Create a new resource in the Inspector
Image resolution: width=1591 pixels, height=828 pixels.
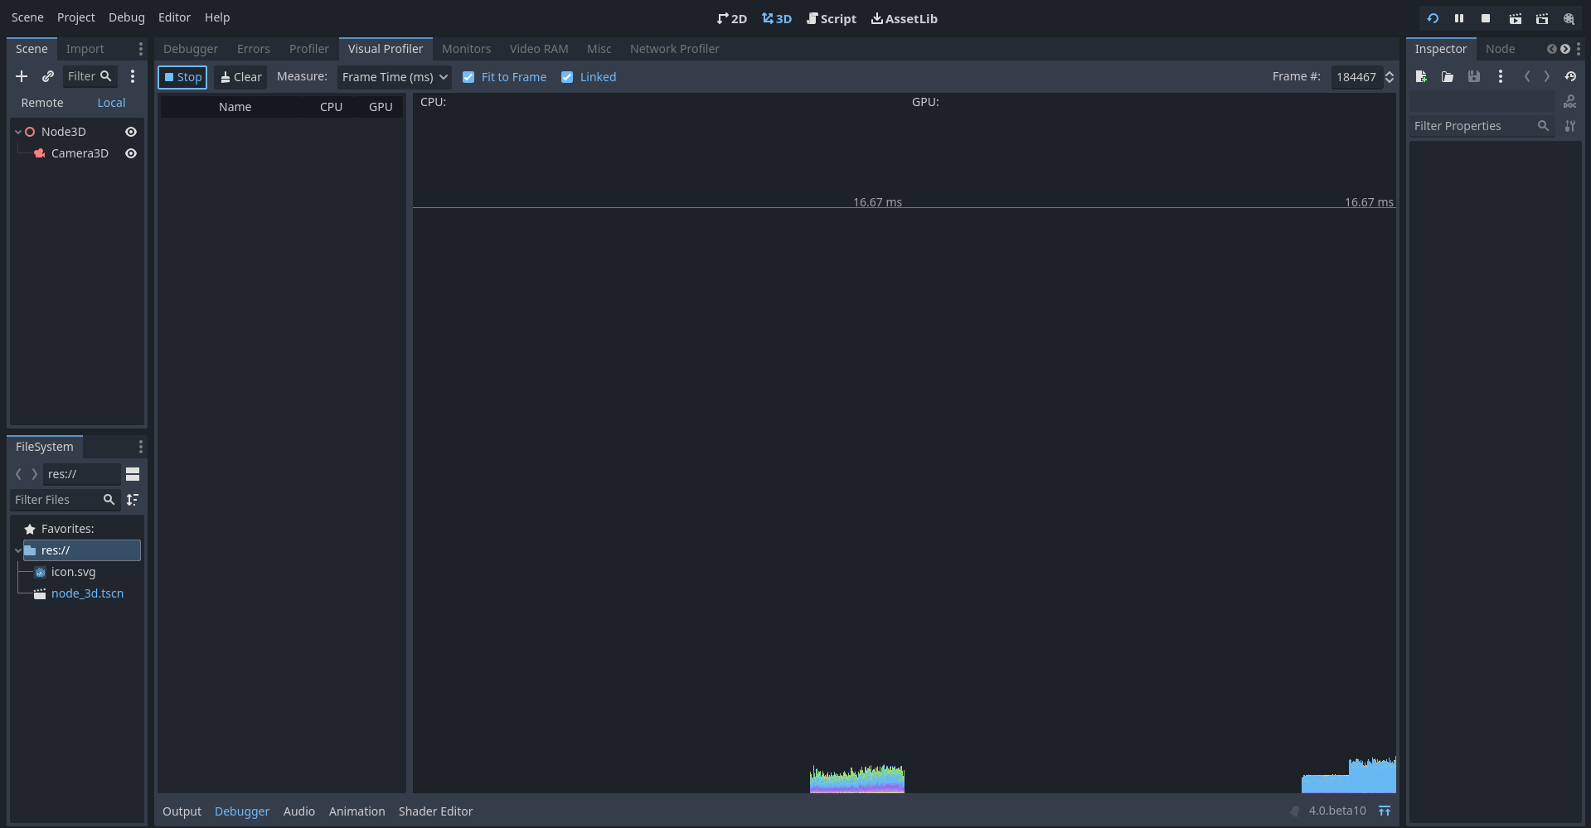[1420, 76]
